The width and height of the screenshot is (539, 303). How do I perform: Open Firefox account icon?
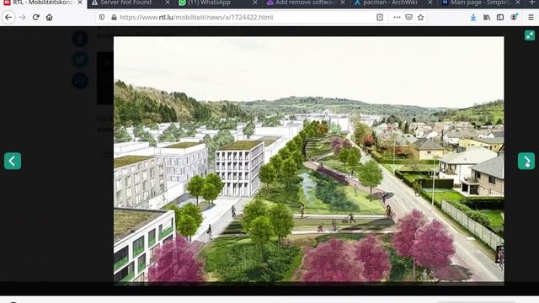[514, 17]
